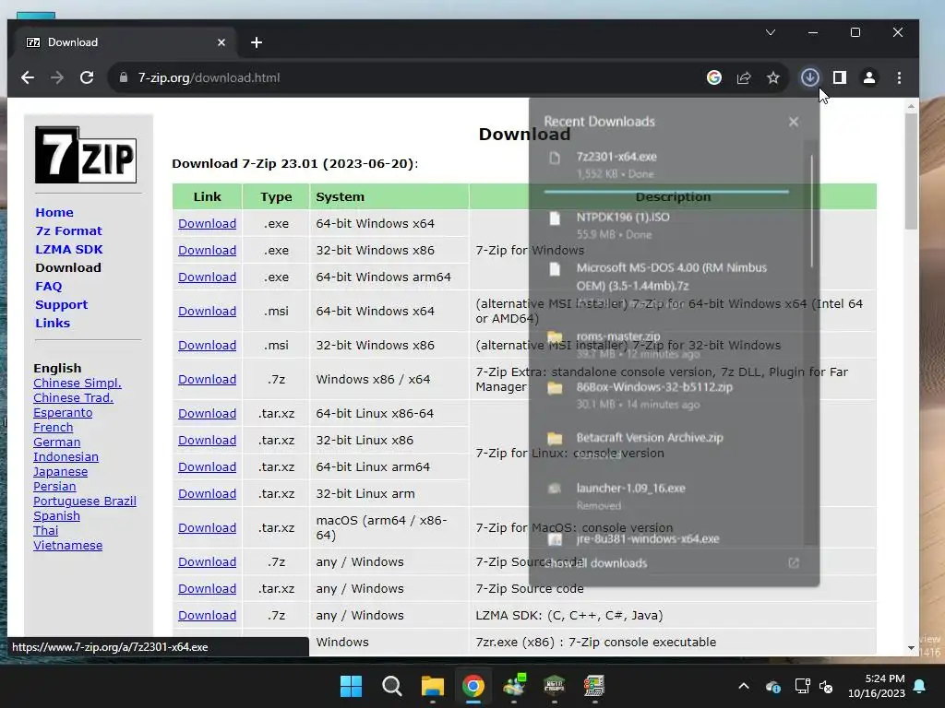The image size is (945, 708).
Task: Click the browser forward arrow
Action: pyautogui.click(x=56, y=77)
